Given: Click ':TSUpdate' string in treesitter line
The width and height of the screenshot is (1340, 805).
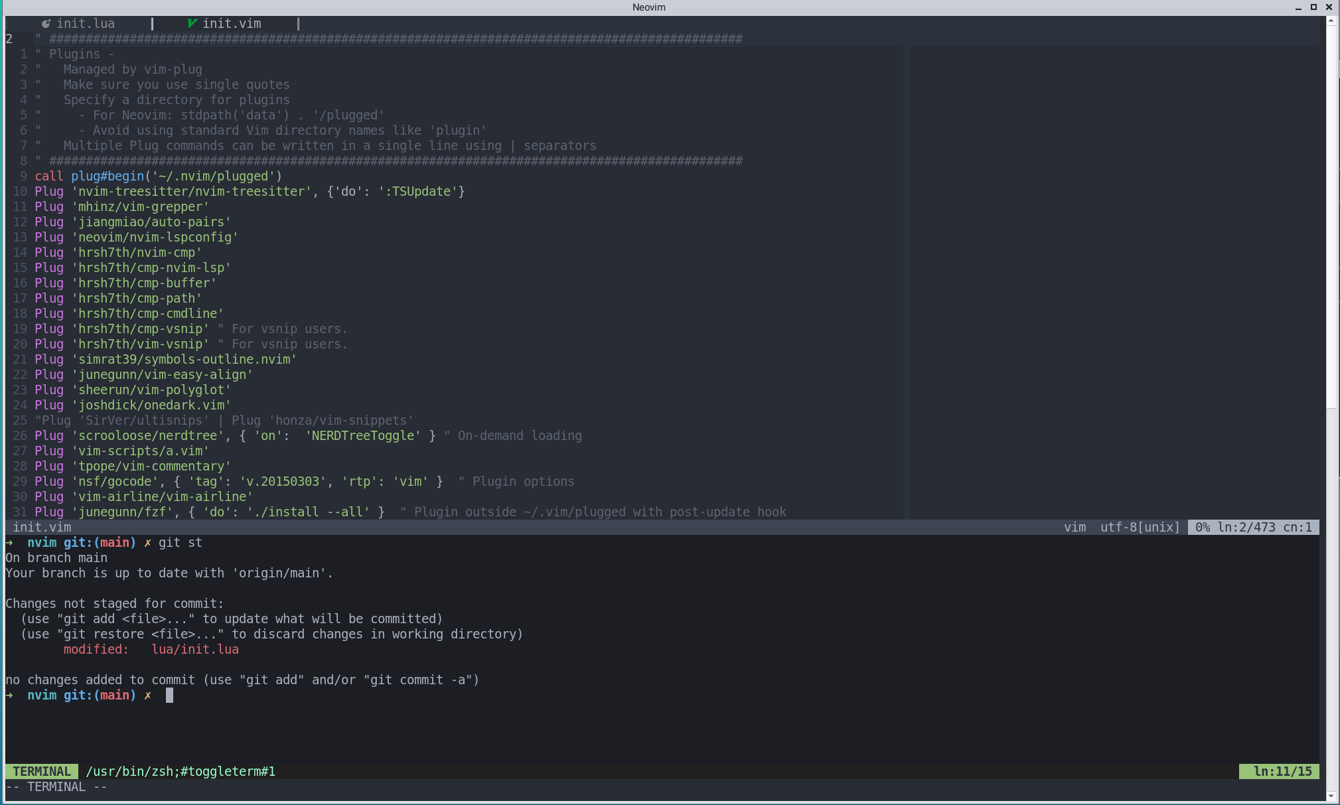Looking at the screenshot, I should (x=417, y=191).
